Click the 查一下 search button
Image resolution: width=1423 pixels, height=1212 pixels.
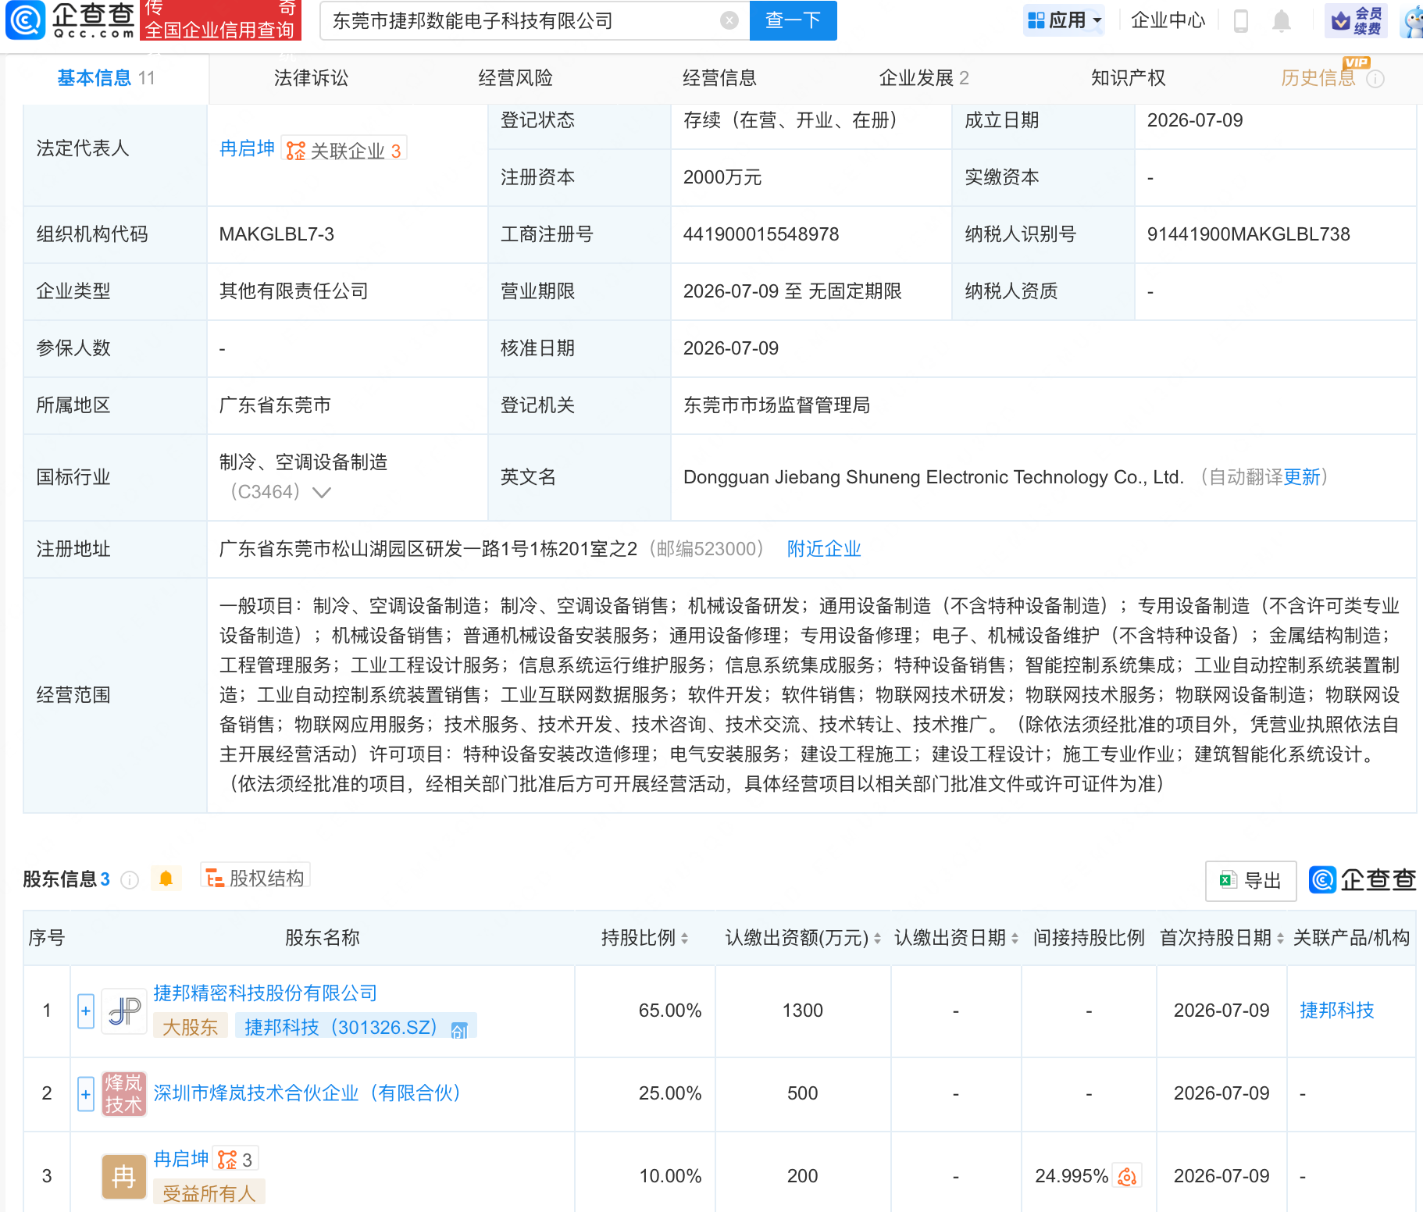(793, 20)
